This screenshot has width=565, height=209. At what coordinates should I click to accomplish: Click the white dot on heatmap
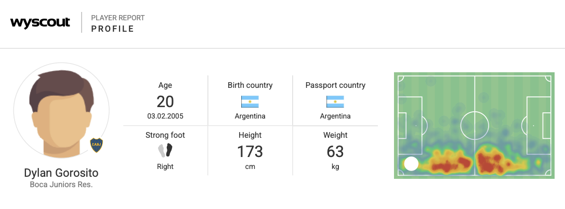click(x=411, y=164)
